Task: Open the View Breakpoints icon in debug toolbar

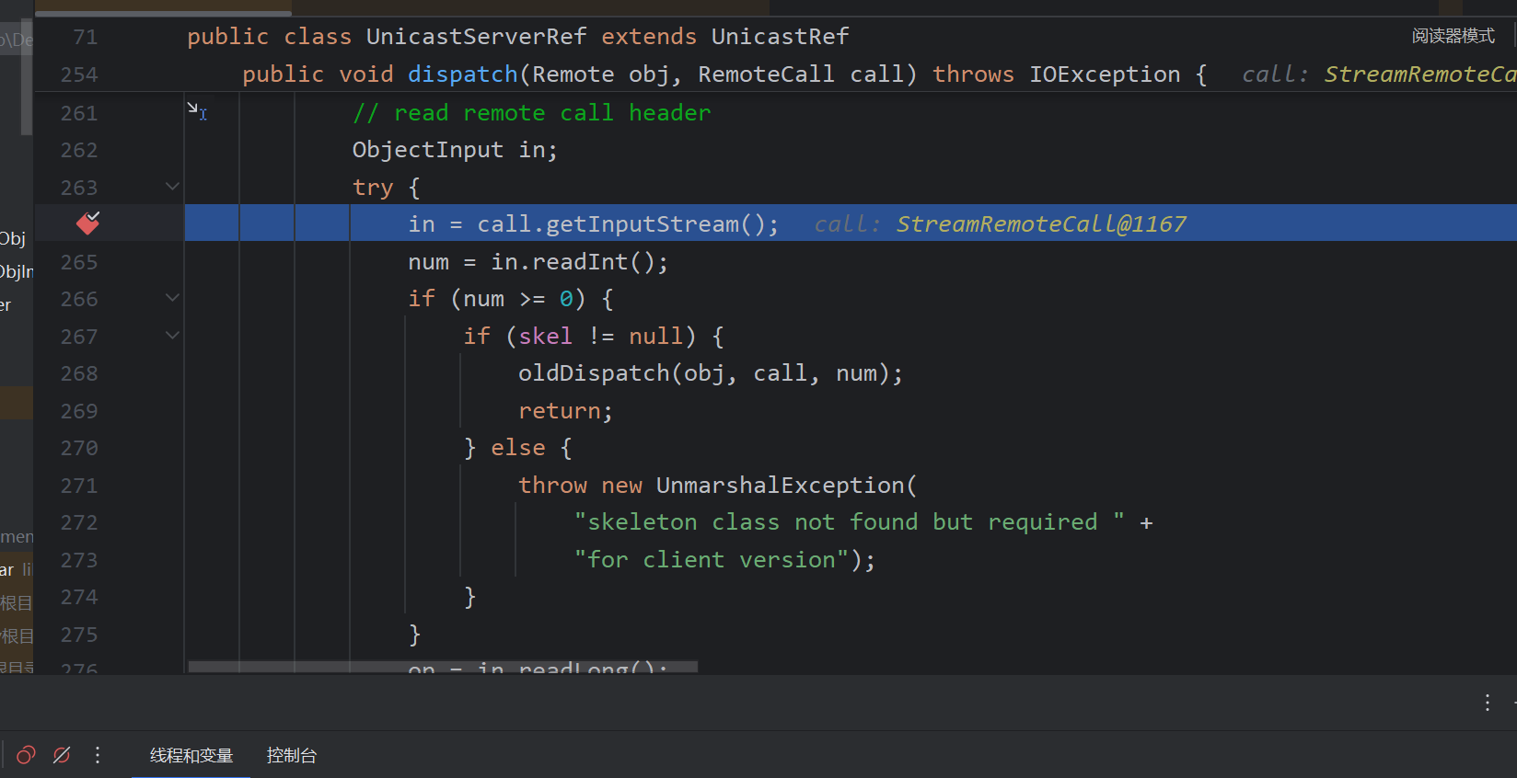Action: pos(26,755)
